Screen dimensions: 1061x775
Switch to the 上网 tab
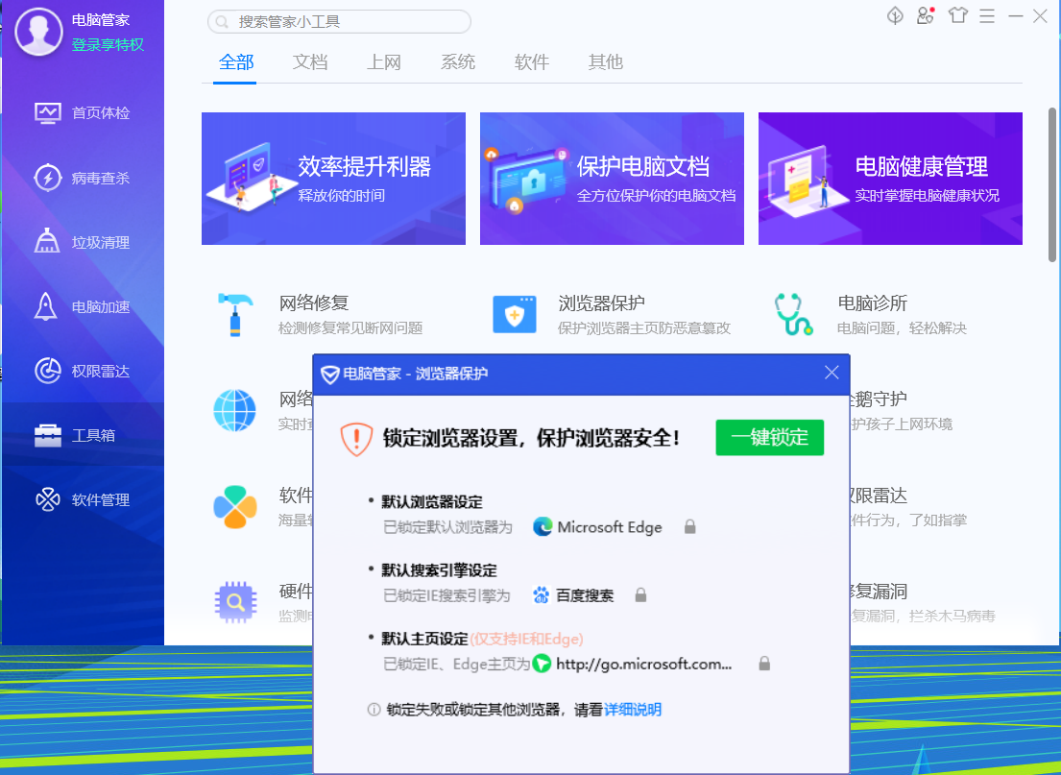tap(384, 62)
